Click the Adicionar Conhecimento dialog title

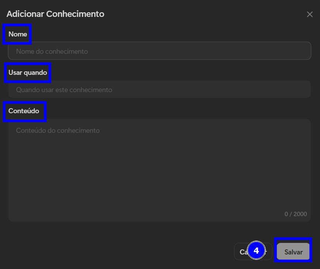[x=55, y=14]
